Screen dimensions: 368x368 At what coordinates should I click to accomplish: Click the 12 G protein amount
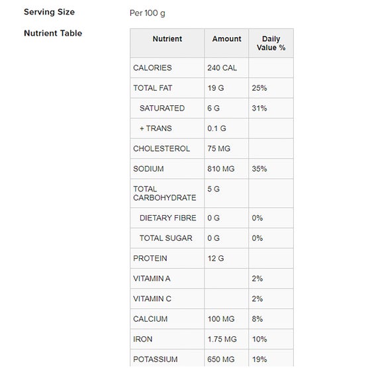[x=216, y=258]
